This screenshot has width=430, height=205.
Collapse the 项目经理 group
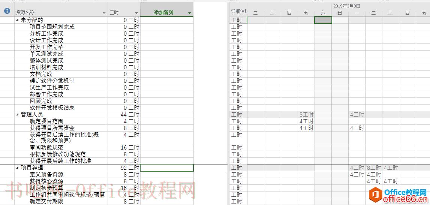pyautogui.click(x=18, y=168)
